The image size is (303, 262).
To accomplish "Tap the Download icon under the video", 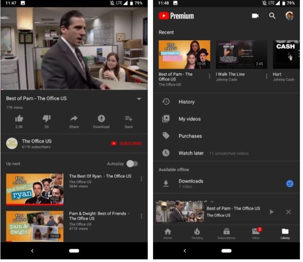I will click(x=101, y=118).
